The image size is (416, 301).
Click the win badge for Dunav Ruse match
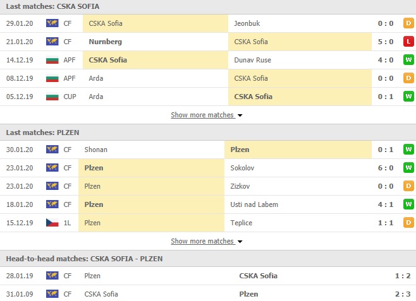pyautogui.click(x=408, y=60)
